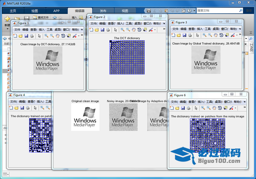
Task: Click the Save icon in Figure 2 toolbar
Action: point(102,30)
